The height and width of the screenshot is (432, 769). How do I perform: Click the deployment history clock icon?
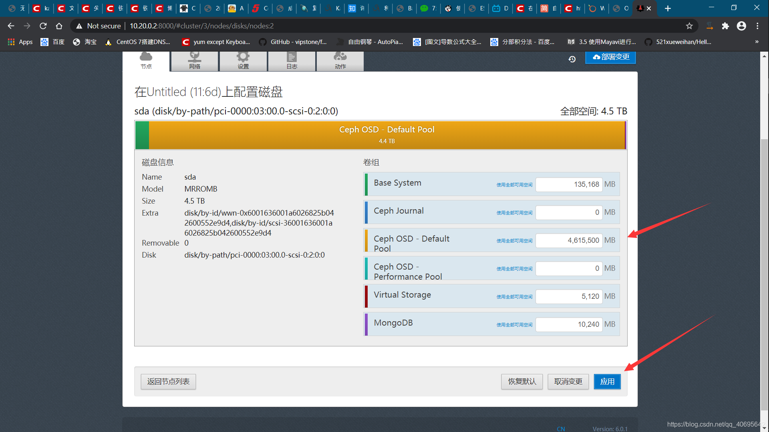[572, 59]
